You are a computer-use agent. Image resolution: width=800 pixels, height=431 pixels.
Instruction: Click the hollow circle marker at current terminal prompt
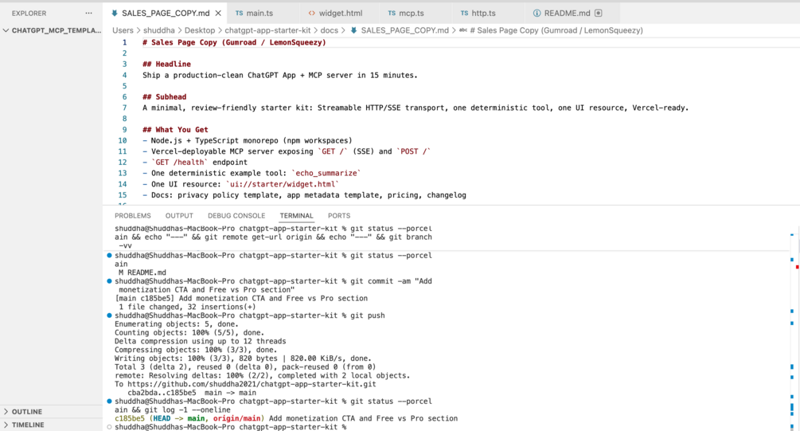pos(109,427)
